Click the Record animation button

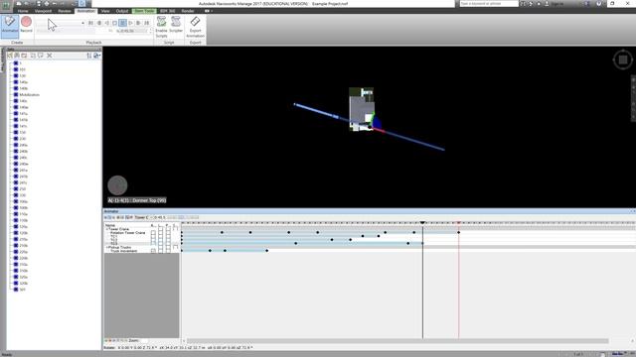(26, 25)
